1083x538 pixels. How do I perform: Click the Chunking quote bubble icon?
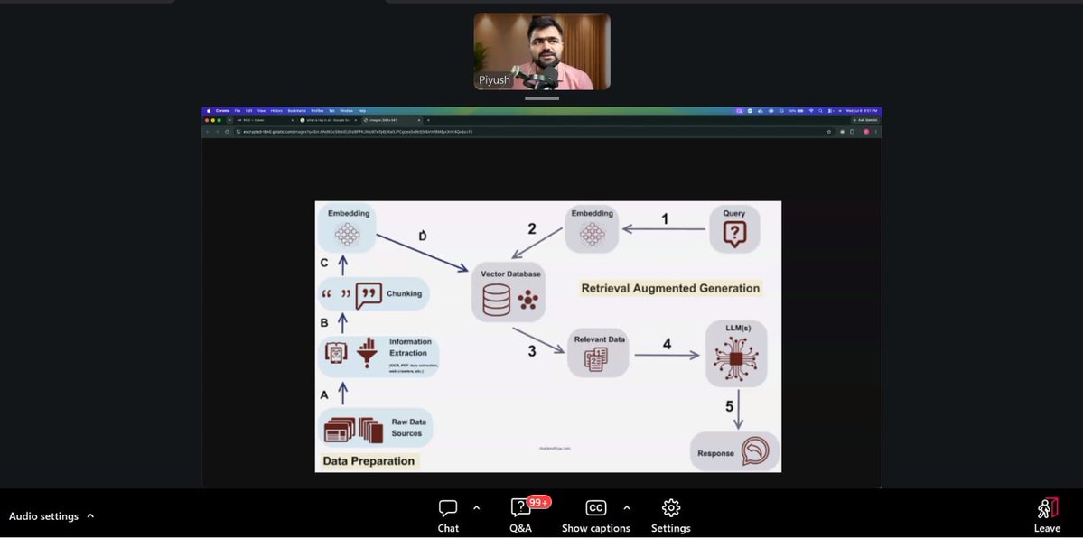point(369,295)
